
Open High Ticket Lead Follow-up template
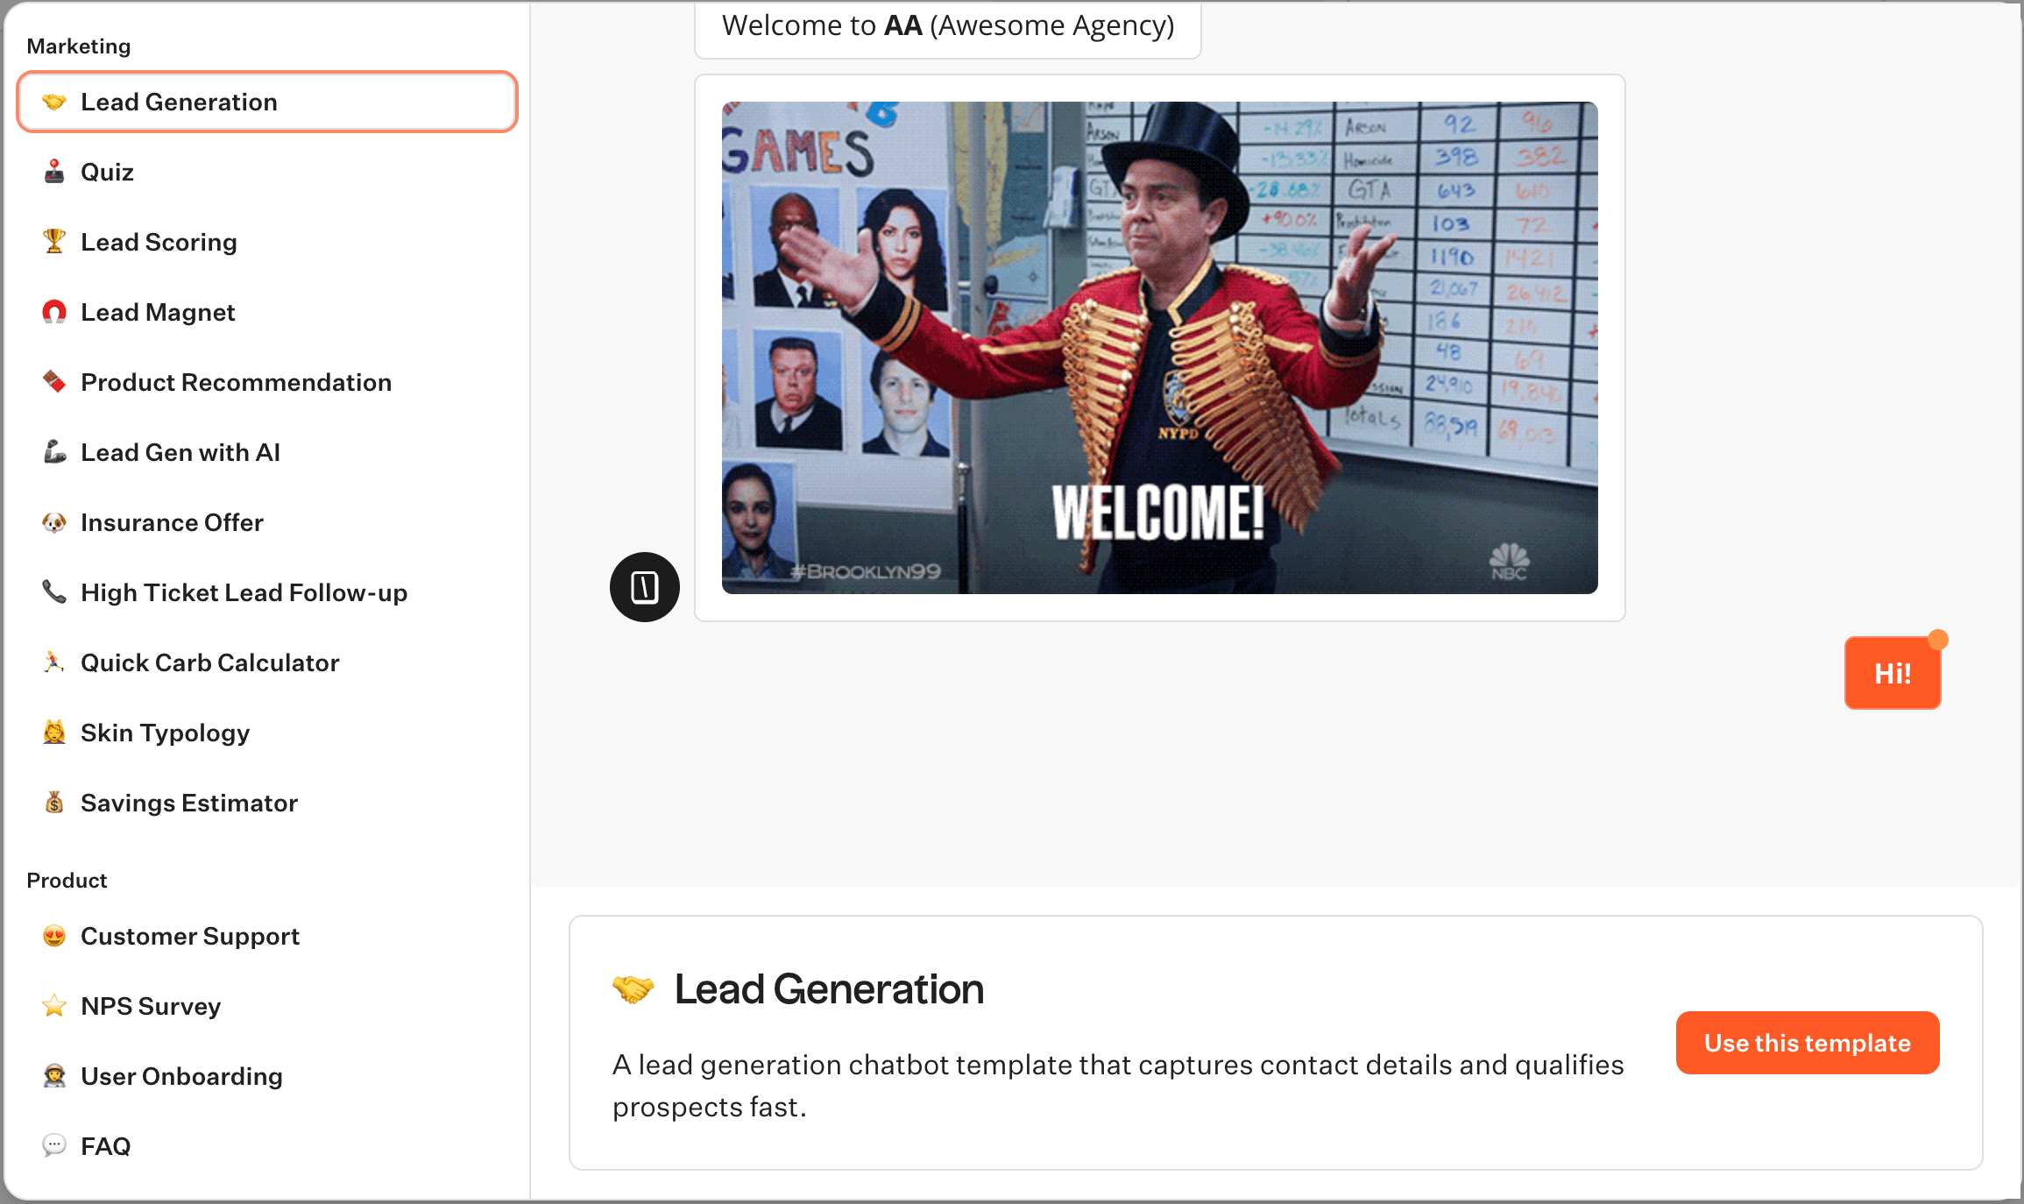click(267, 593)
